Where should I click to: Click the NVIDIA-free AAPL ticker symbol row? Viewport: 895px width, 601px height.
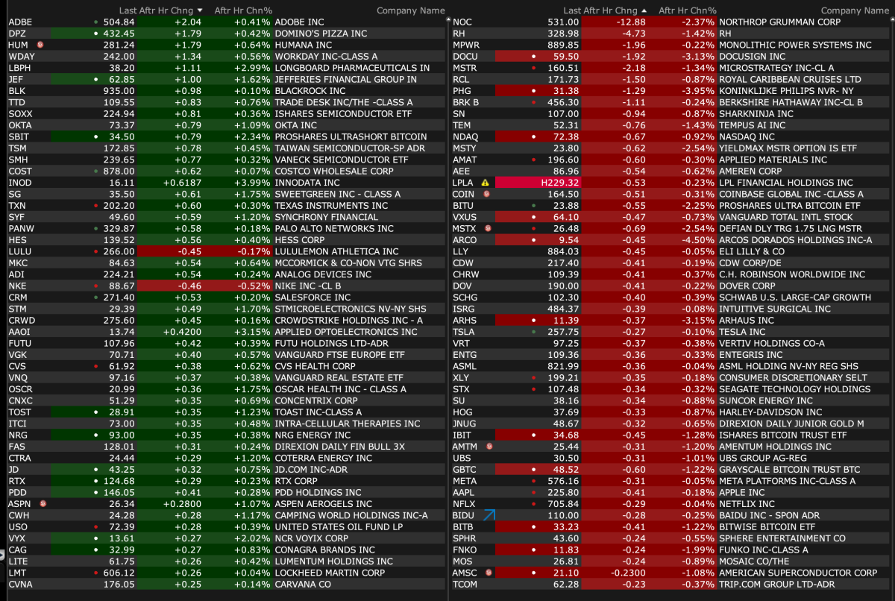(x=464, y=492)
